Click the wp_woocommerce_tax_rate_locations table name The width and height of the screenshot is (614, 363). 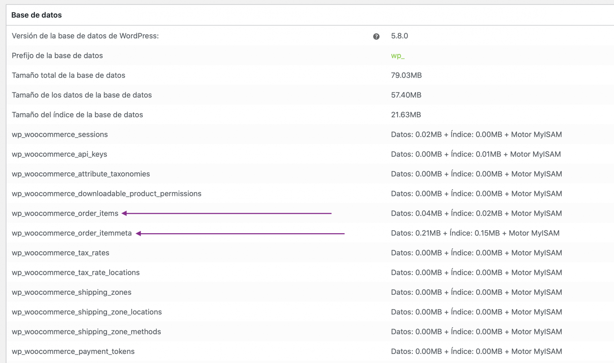coord(76,273)
